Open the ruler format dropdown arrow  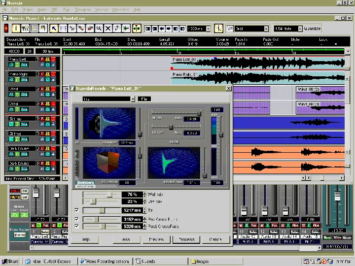[348, 52]
